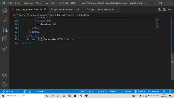Image resolution: width=174 pixels, height=98 pixels.
Task: Open Source Control view with badge
Action: [5, 29]
